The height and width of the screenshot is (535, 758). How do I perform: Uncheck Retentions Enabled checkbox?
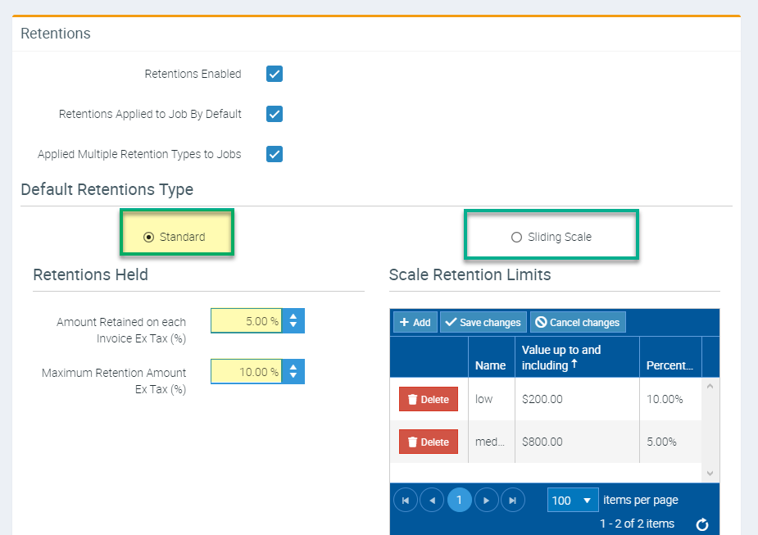[x=275, y=75]
